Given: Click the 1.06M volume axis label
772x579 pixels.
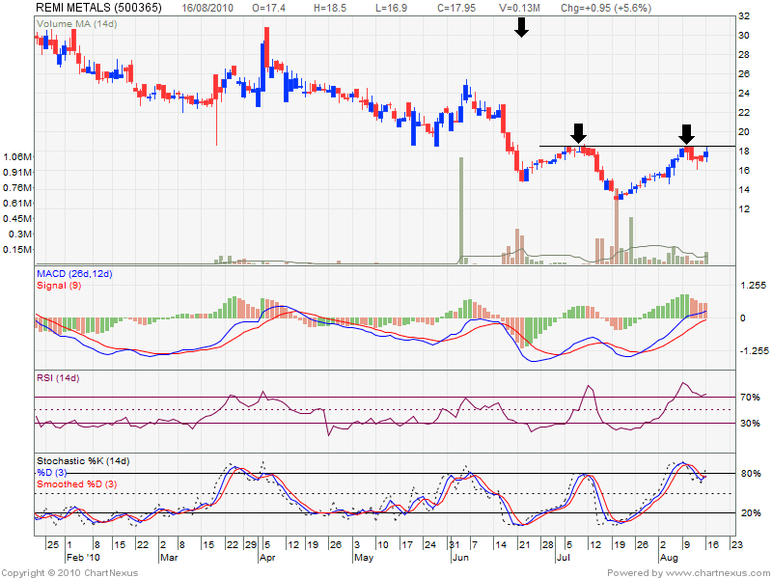Looking at the screenshot, I should (17, 156).
